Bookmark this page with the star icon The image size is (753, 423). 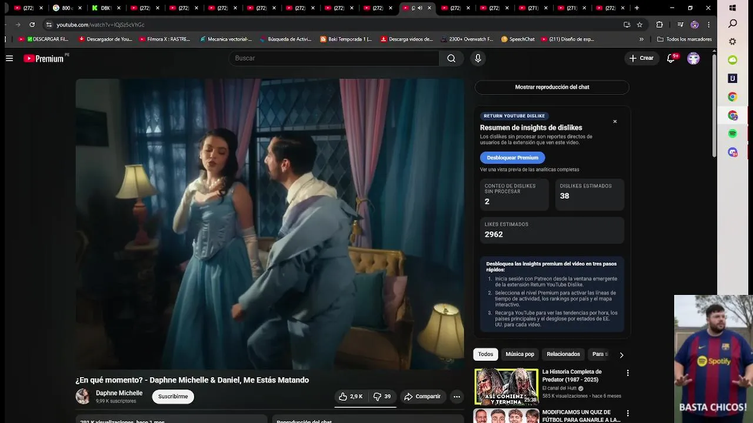pos(639,25)
